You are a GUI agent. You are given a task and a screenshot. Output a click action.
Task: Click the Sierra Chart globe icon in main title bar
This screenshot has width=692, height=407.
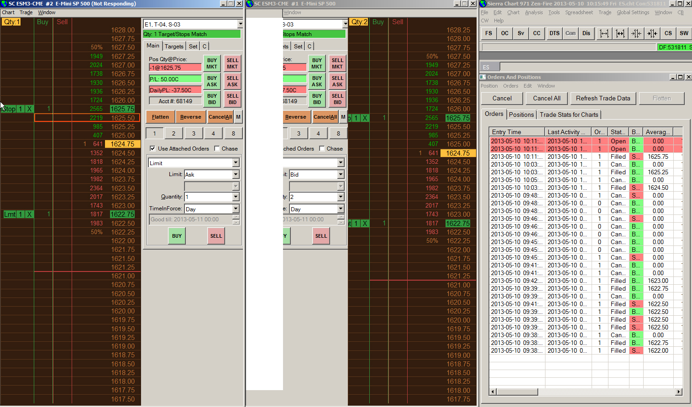tap(483, 4)
